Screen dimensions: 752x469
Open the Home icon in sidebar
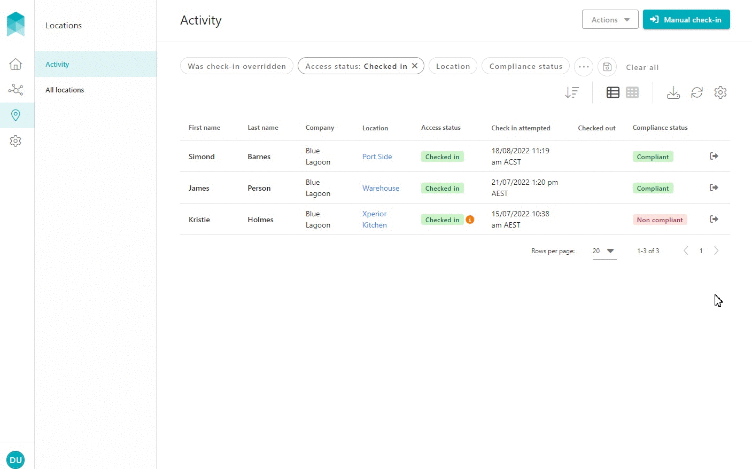coord(15,64)
